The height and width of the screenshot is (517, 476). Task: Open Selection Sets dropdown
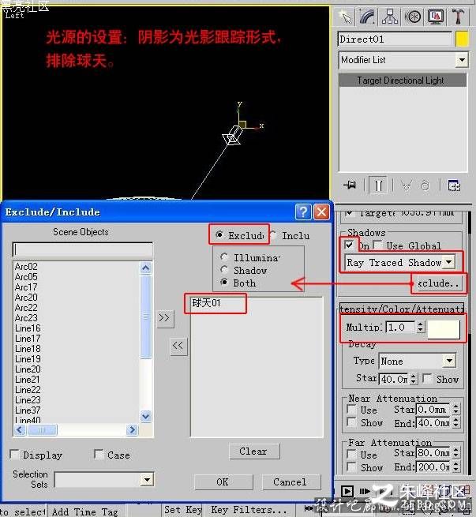point(147,479)
